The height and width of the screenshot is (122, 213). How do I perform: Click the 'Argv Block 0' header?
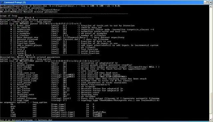(x=26, y=18)
